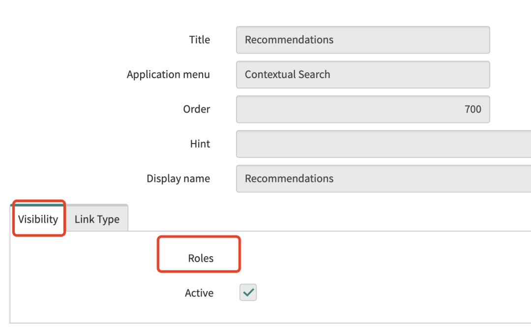Viewport: 531px width, 327px height.
Task: Click the Roles label
Action: (x=201, y=258)
